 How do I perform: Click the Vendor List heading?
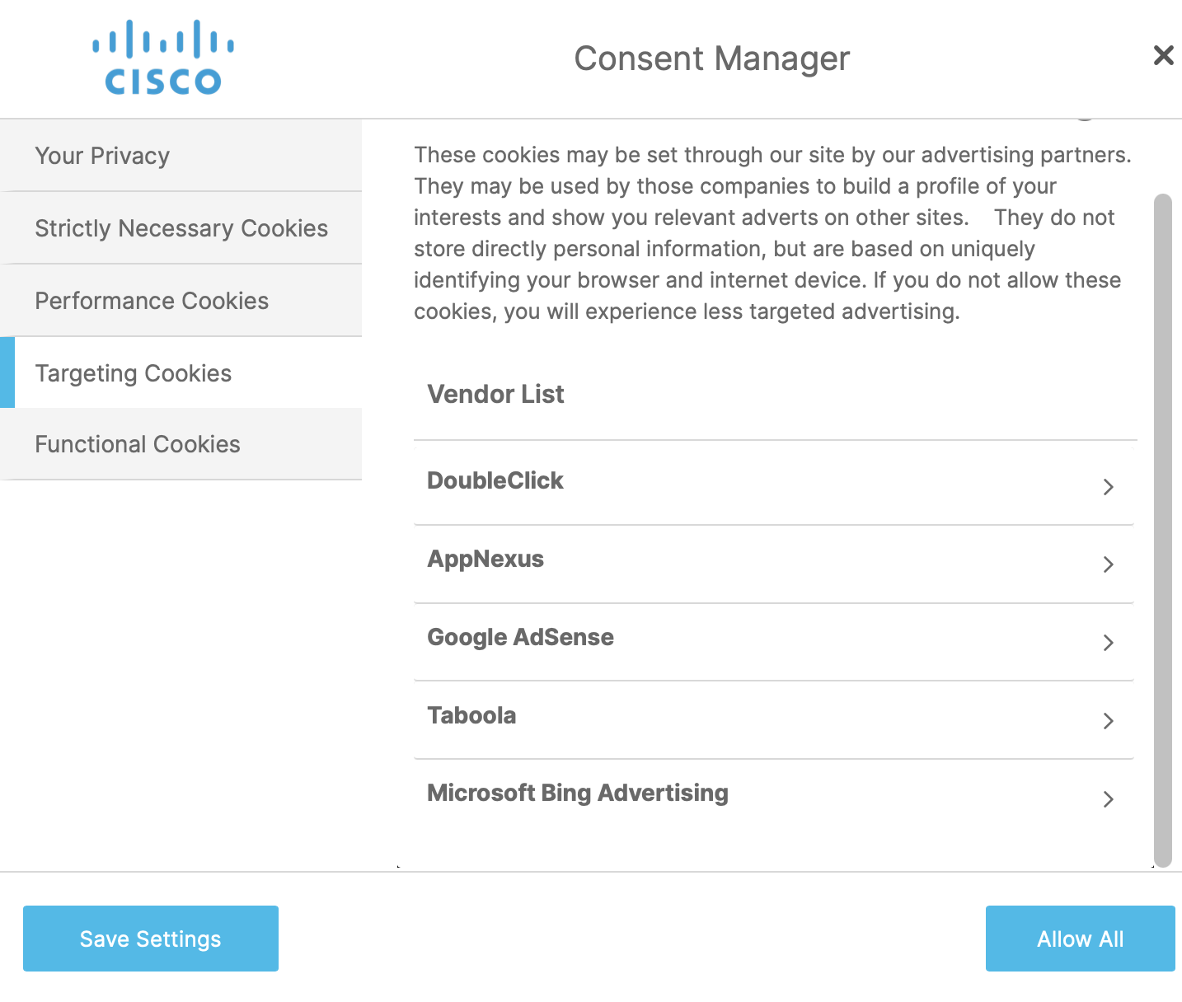coord(495,394)
